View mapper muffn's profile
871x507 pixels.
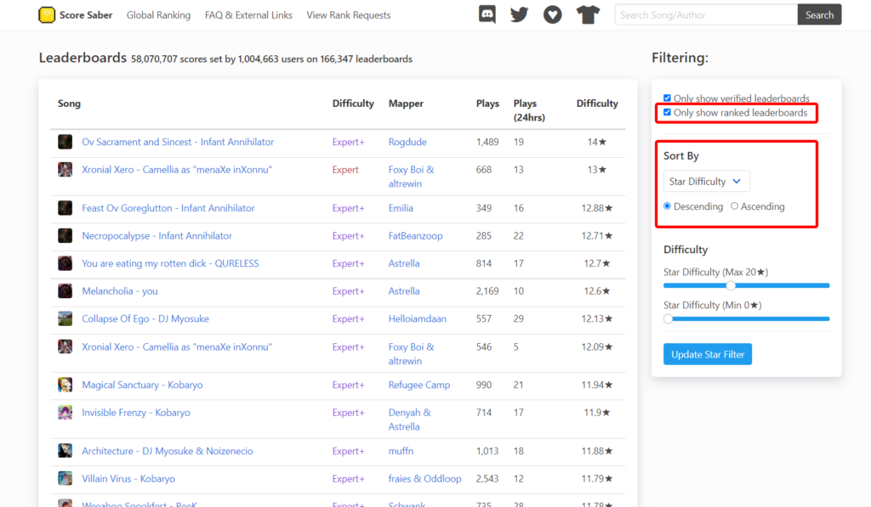click(x=401, y=451)
